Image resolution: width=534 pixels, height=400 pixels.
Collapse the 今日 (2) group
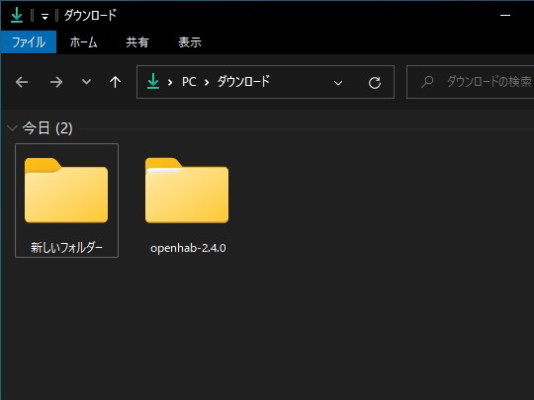(12, 128)
